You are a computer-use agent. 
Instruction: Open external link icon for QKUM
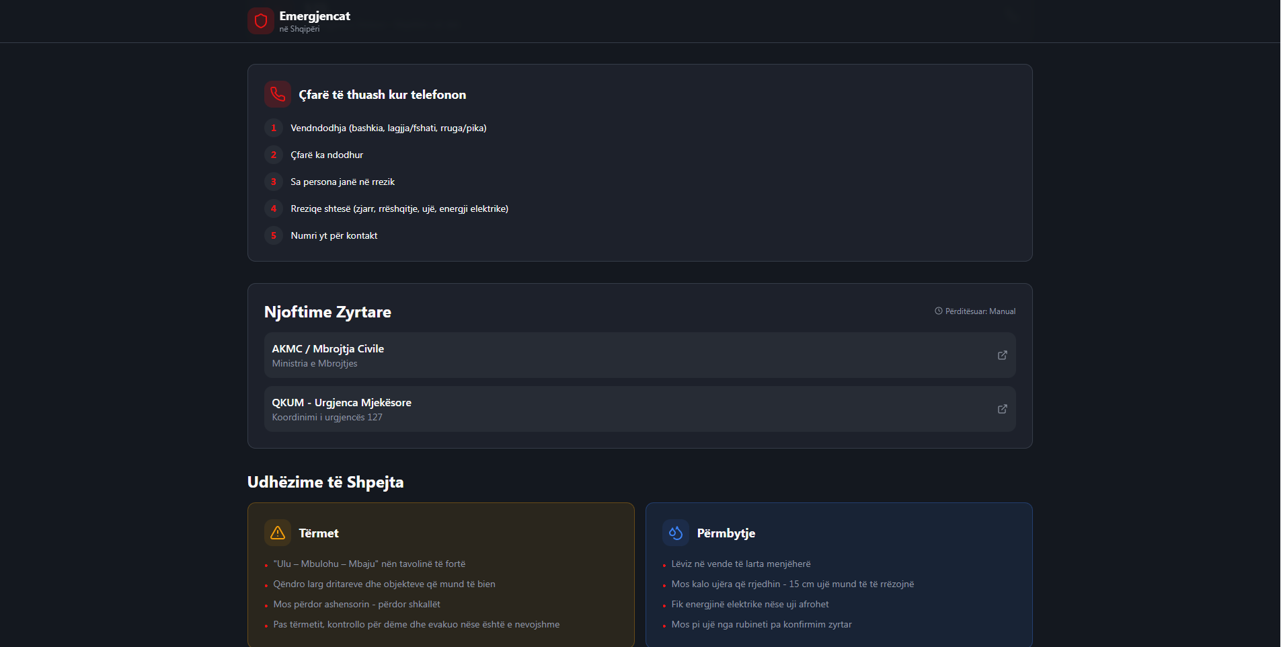point(1002,409)
